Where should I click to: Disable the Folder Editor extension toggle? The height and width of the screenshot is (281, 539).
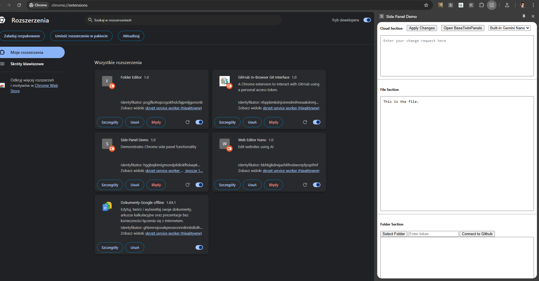199,122
